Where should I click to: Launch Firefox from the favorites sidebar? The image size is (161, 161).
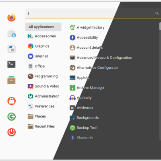click(11, 18)
